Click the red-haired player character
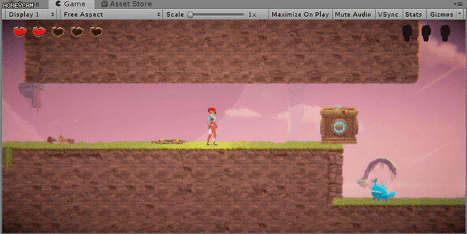This screenshot has height=234, width=467. click(x=211, y=126)
